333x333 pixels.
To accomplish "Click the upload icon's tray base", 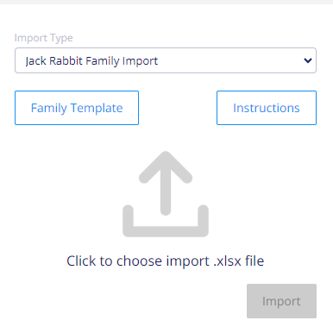I will (x=166, y=231).
